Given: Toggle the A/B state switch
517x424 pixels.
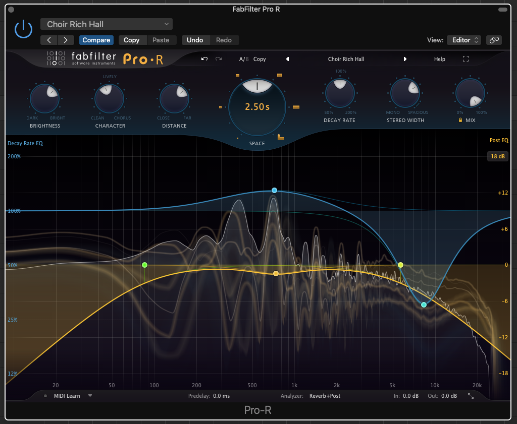Looking at the screenshot, I should (x=244, y=59).
